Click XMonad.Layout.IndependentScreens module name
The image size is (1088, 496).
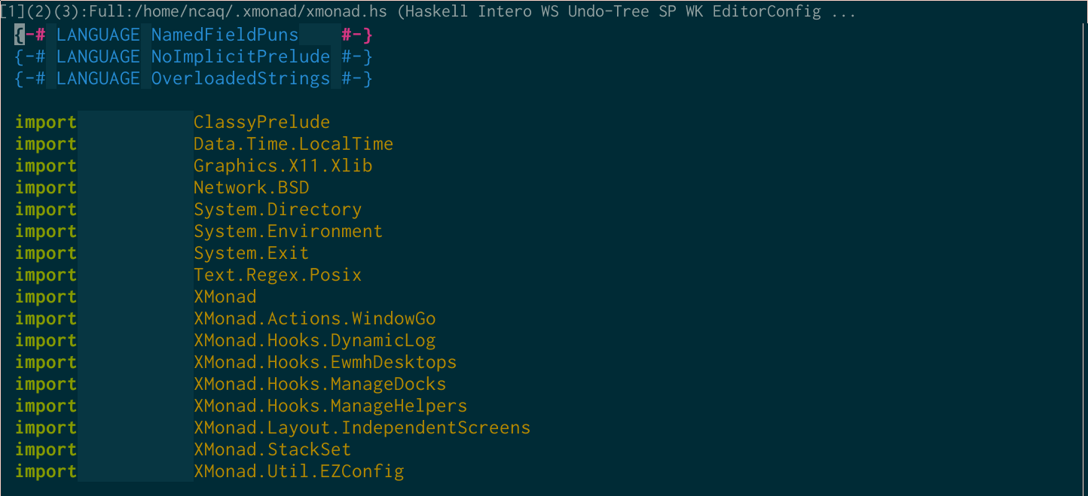[362, 428]
